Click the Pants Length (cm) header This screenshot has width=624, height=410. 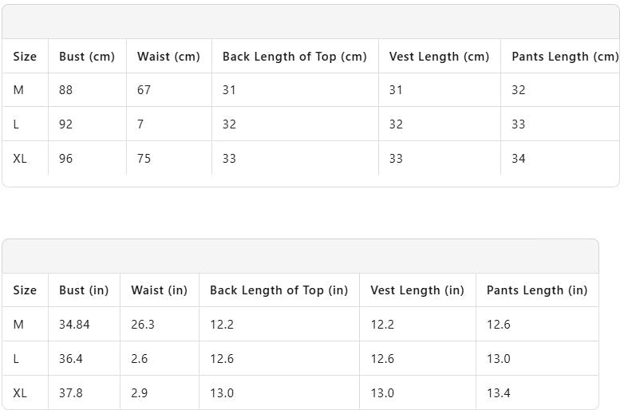pyautogui.click(x=564, y=57)
